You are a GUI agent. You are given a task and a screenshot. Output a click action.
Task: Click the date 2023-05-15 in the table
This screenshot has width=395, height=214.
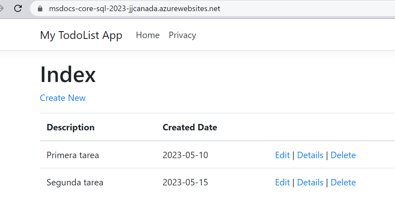tap(185, 182)
